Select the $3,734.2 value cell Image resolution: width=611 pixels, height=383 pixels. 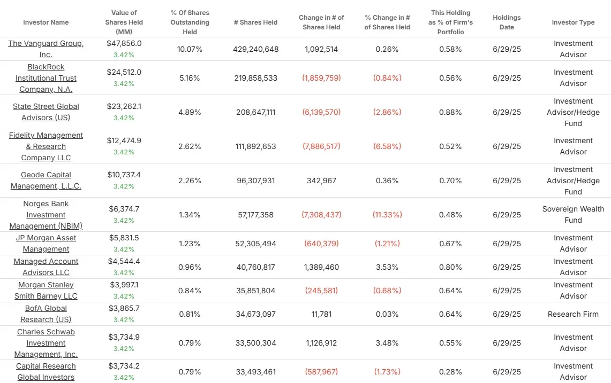pyautogui.click(x=124, y=366)
